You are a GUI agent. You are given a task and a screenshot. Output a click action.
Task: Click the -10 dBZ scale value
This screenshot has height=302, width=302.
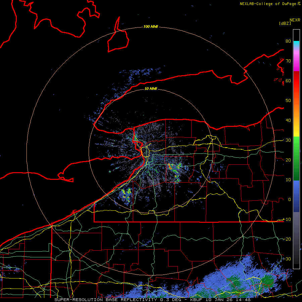[287, 219]
